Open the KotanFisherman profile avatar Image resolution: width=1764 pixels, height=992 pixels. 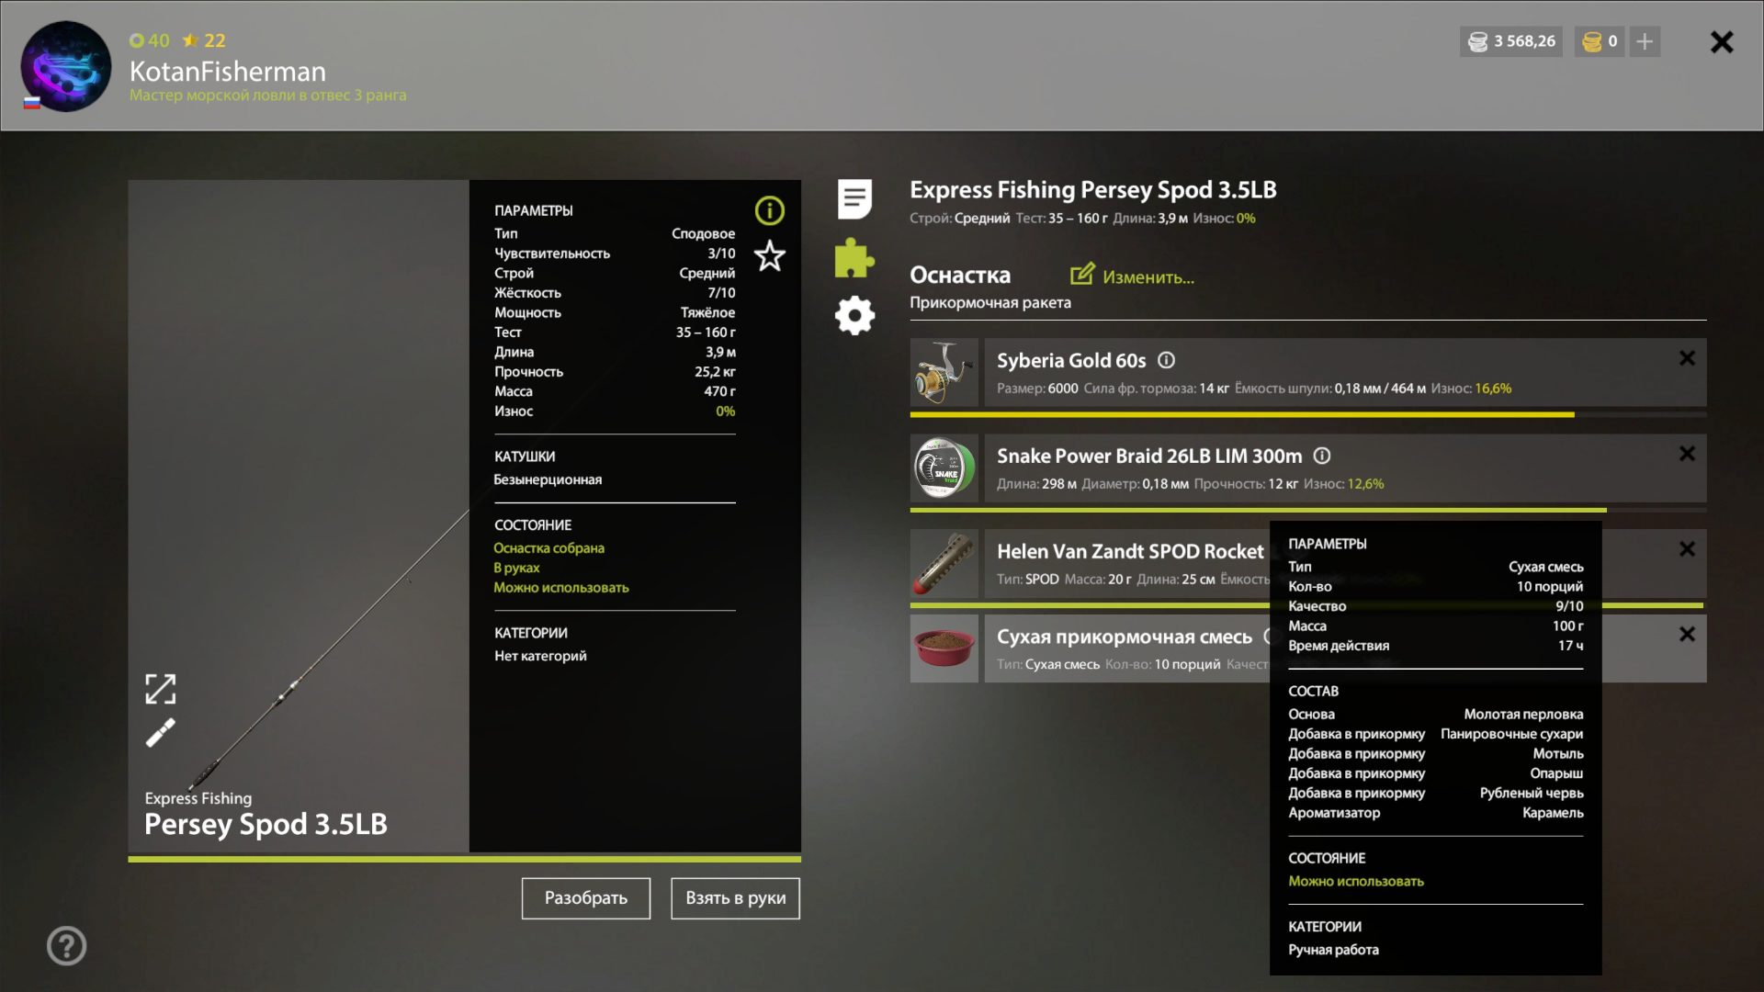pyautogui.click(x=65, y=66)
